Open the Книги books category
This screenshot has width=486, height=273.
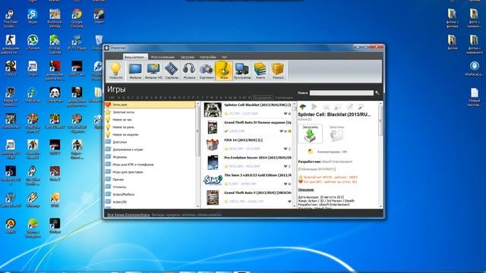click(x=260, y=71)
